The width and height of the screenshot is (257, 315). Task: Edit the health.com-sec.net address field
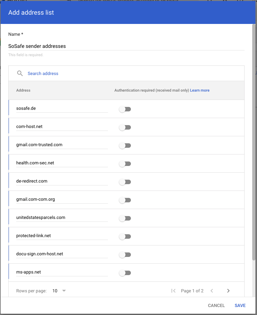(x=62, y=163)
